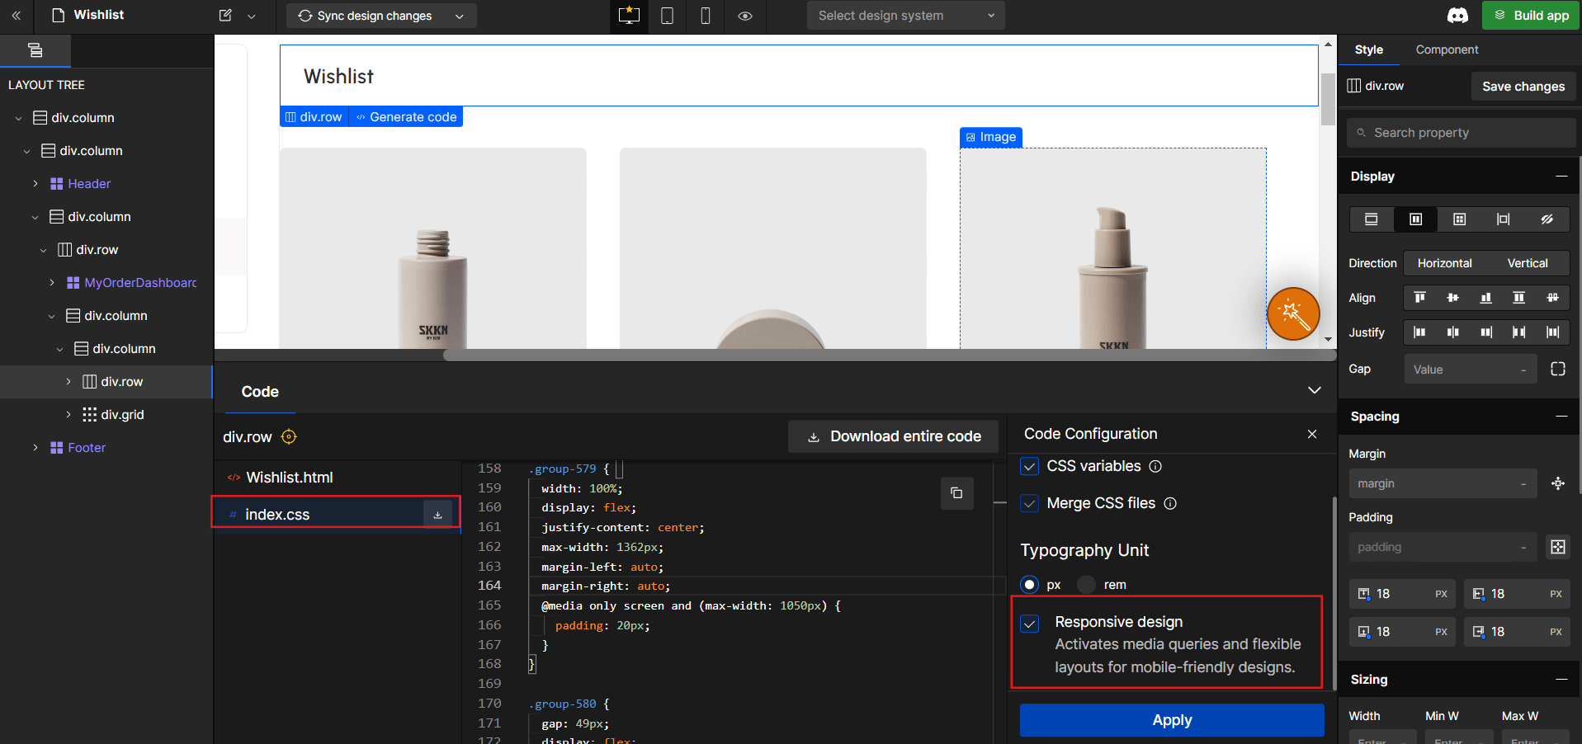
Task: Align items to the top
Action: coord(1420,298)
